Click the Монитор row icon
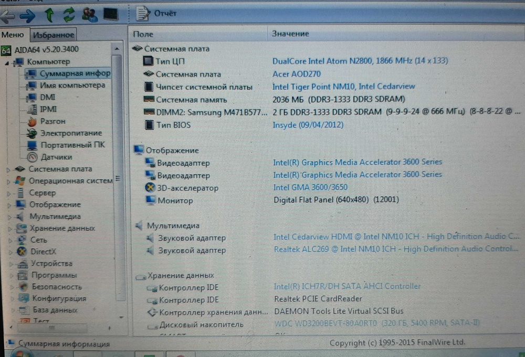Image resolution: width=525 pixels, height=357 pixels. [x=151, y=200]
